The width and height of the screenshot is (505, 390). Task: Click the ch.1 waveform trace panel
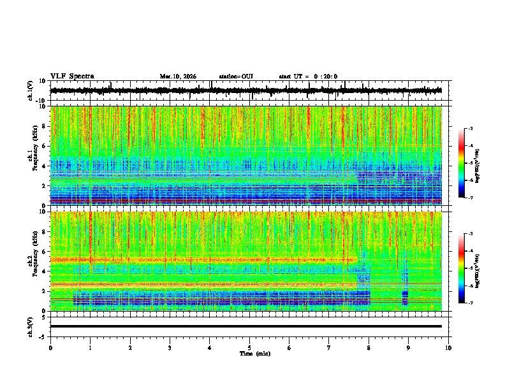coord(251,90)
